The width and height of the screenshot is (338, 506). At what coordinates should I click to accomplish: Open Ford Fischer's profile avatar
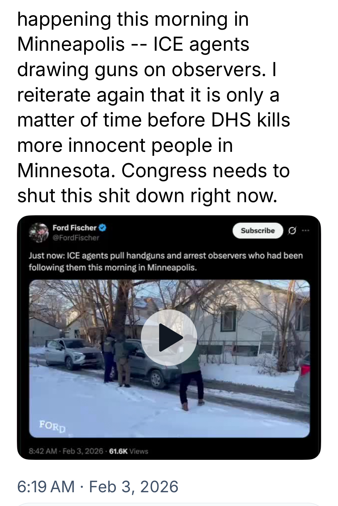point(38,232)
